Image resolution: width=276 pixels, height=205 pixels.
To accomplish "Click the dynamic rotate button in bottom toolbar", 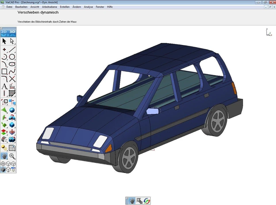I will [x=147, y=201].
